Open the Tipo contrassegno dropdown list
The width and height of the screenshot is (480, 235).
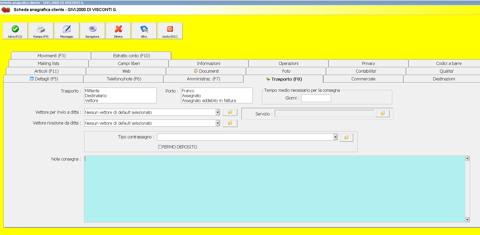(335, 137)
